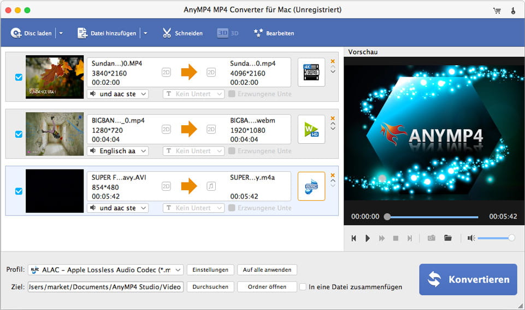Open Kein Untert subtitle dropdown in BIGBAN row

193,151
